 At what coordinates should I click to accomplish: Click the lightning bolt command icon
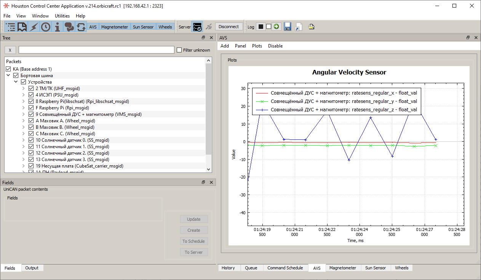tap(34, 27)
